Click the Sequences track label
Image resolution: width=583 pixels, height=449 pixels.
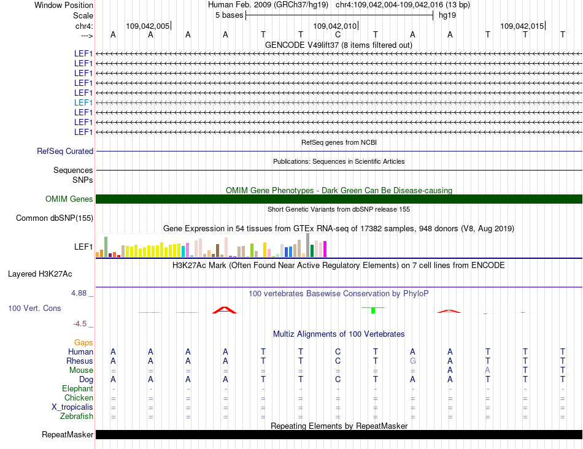point(73,171)
